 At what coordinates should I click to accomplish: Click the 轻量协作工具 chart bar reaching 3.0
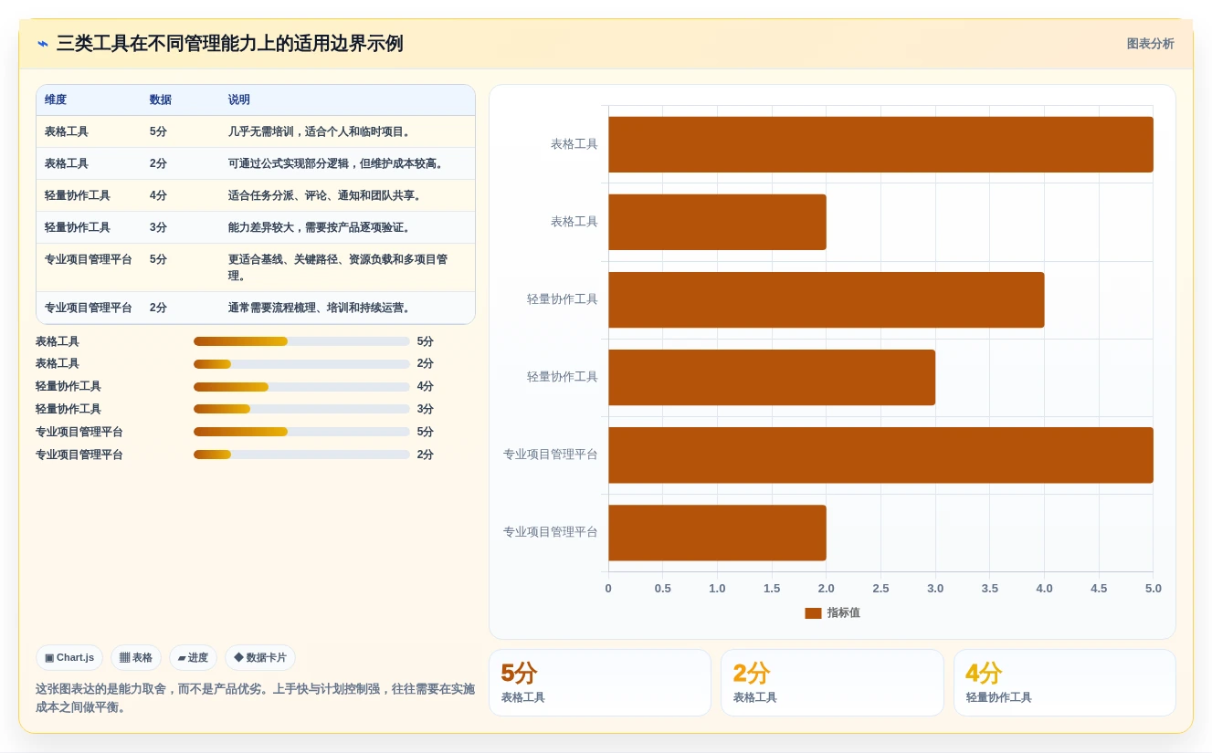coord(772,377)
